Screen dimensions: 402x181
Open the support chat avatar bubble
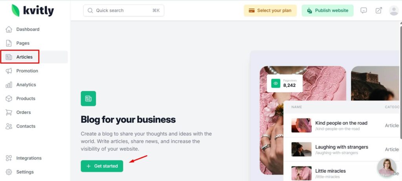[x=386, y=167]
